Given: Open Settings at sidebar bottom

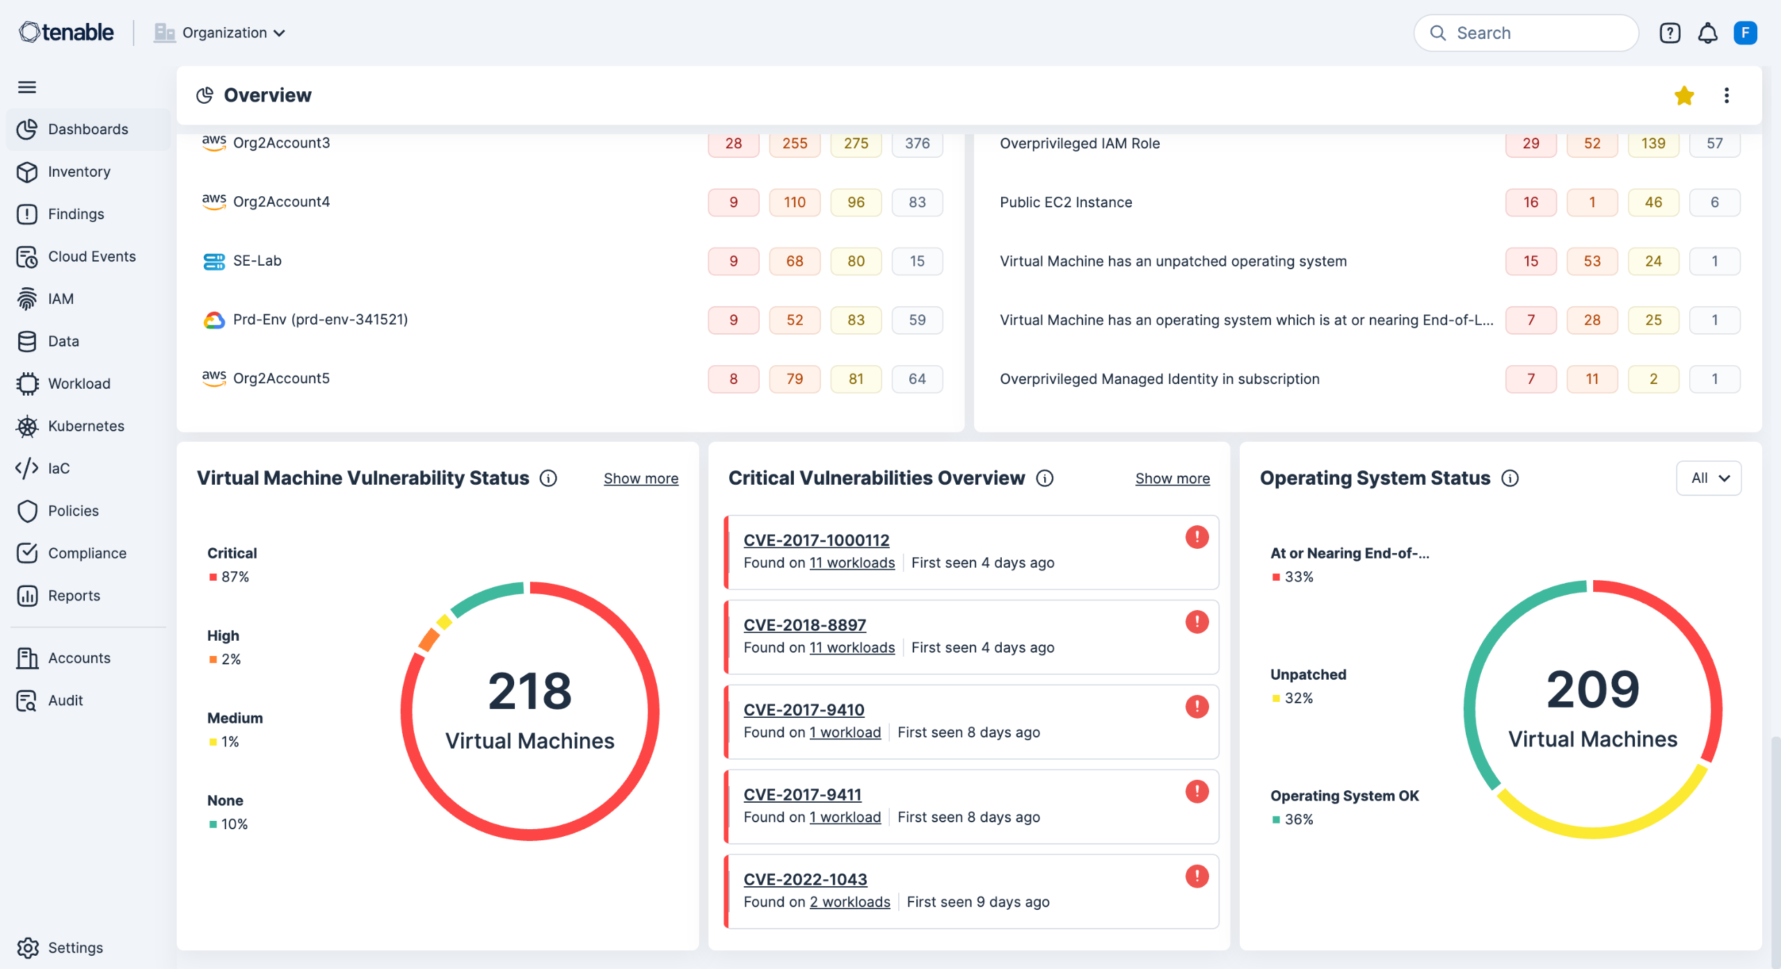Looking at the screenshot, I should coord(74,947).
